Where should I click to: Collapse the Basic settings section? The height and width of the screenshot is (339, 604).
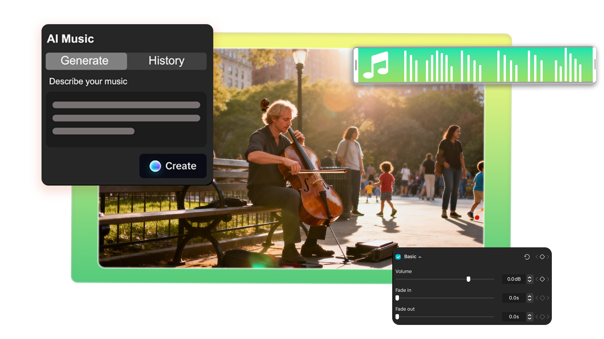point(420,256)
